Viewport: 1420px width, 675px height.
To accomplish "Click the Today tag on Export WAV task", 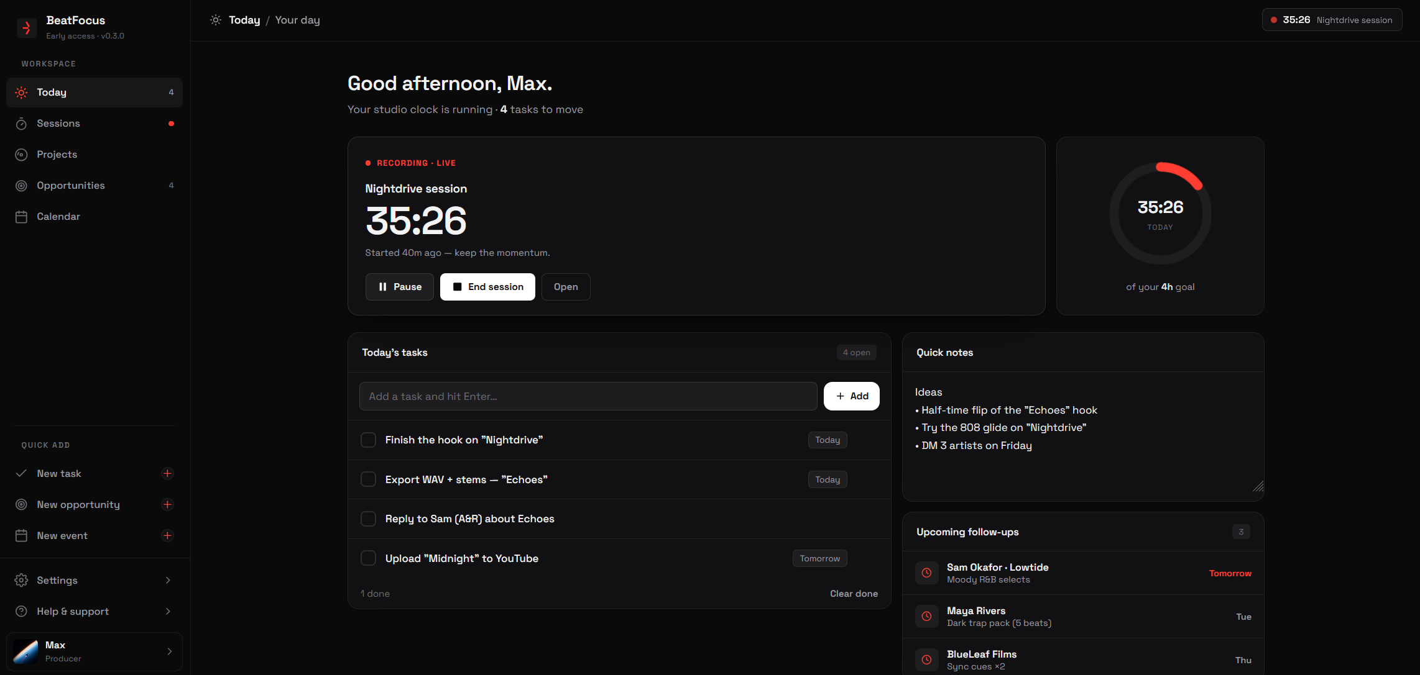I will tap(828, 479).
